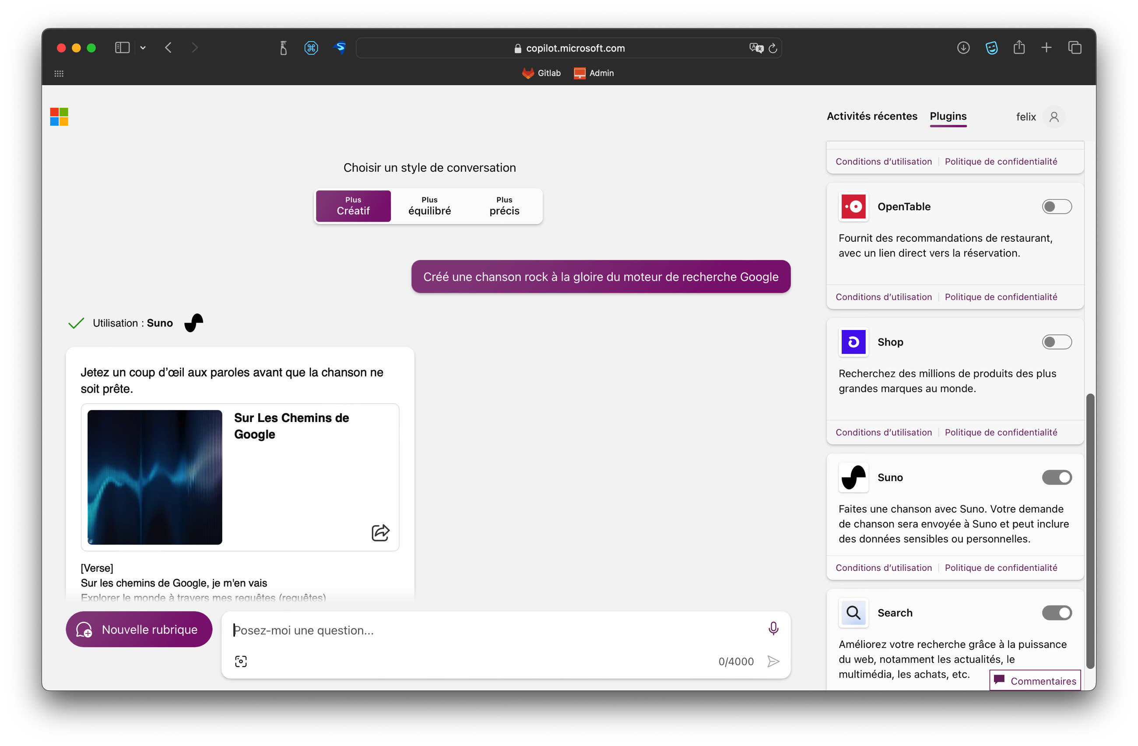Click the Microsoft logo
Image resolution: width=1138 pixels, height=746 pixels.
[59, 117]
